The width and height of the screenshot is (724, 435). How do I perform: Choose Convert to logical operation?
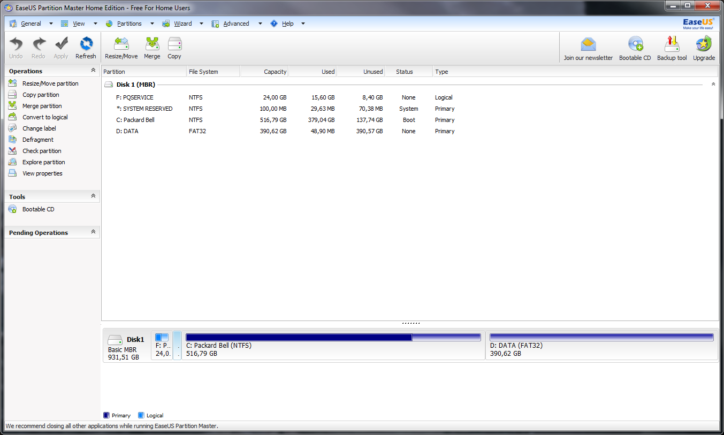pos(45,117)
